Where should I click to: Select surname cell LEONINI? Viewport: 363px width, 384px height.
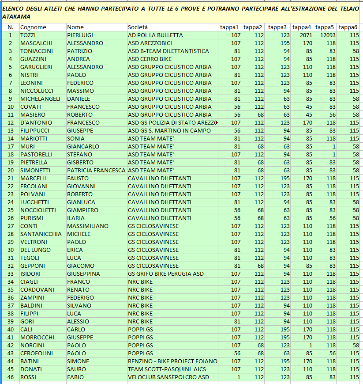tap(43, 83)
